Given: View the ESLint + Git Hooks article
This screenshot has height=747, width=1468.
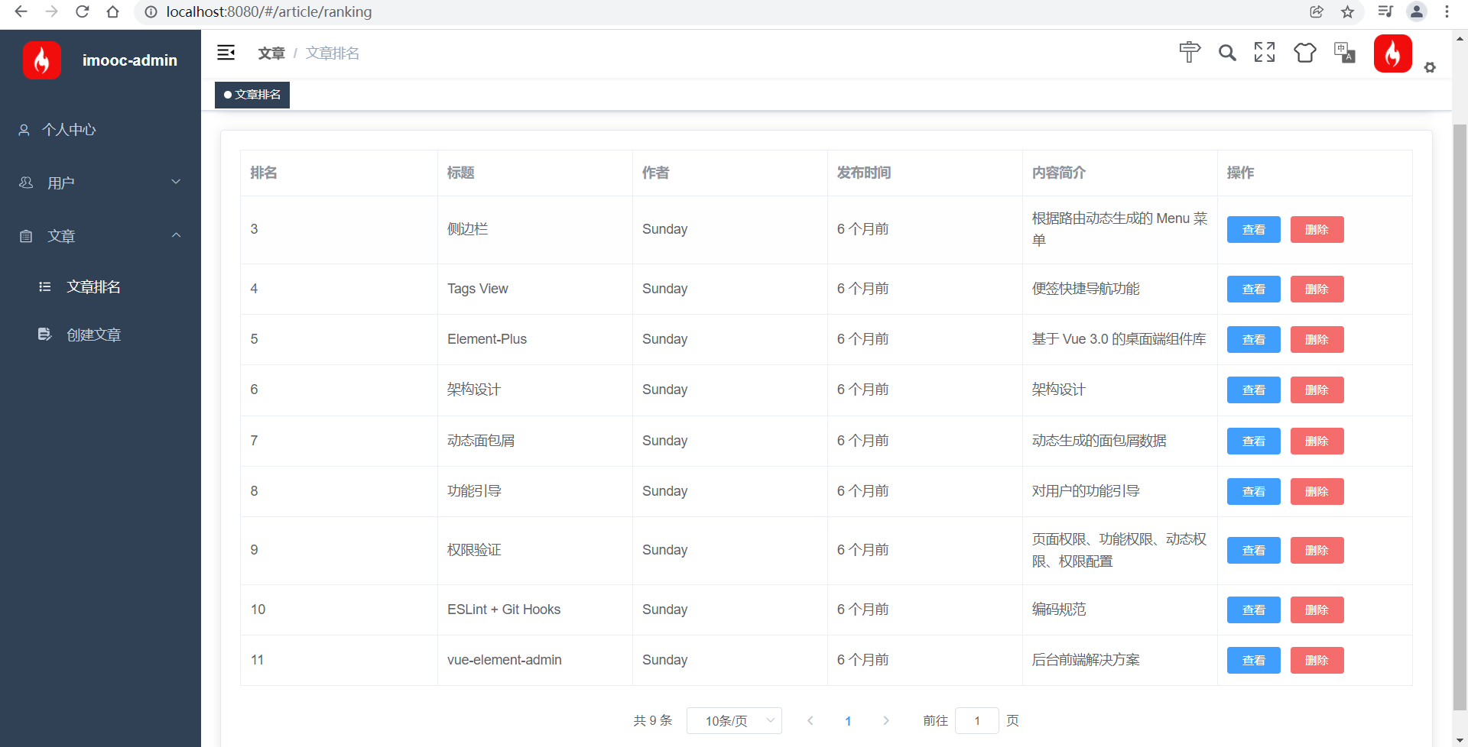Looking at the screenshot, I should point(1254,610).
